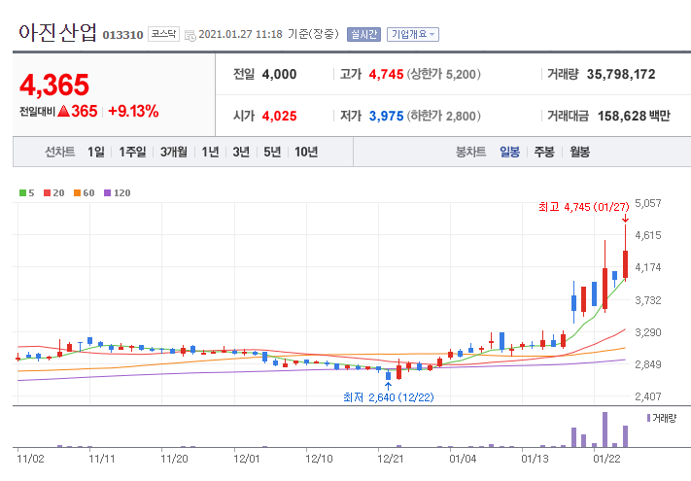The image size is (691, 481).
Task: Show the 3년 line chart
Action: click(x=241, y=152)
